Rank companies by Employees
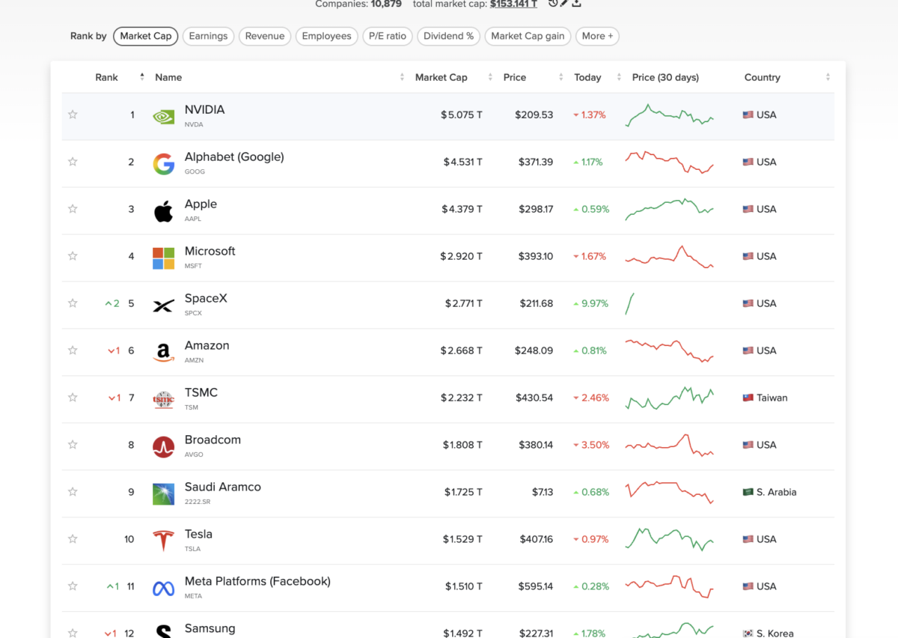This screenshot has width=898, height=638. (326, 36)
